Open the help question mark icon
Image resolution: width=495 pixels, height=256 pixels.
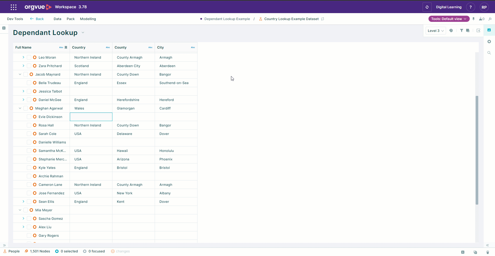471,7
